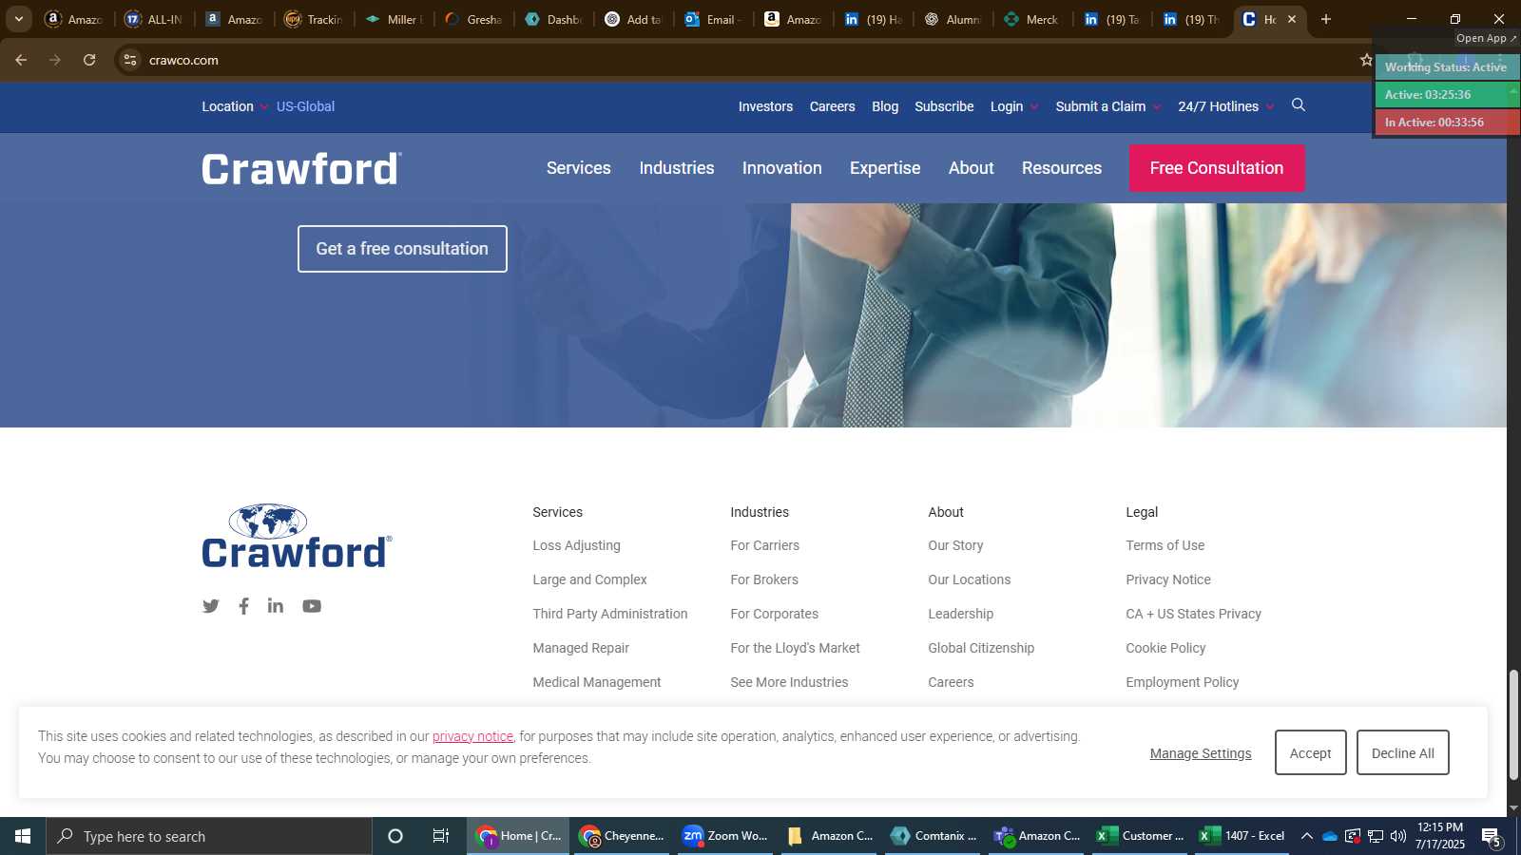Follow the privacy notice link in banner
This screenshot has width=1521, height=855.
point(472,736)
